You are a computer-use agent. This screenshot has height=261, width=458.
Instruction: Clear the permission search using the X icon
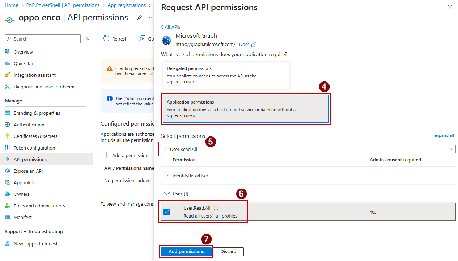[x=451, y=149]
